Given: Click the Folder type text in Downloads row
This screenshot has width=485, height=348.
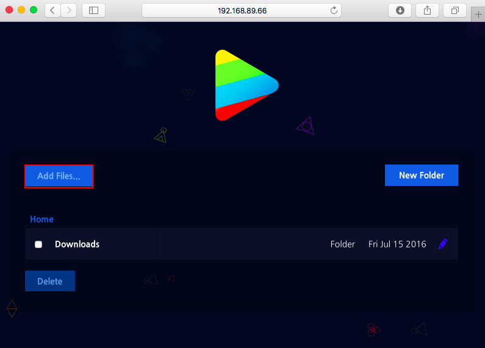Looking at the screenshot, I should [x=342, y=244].
